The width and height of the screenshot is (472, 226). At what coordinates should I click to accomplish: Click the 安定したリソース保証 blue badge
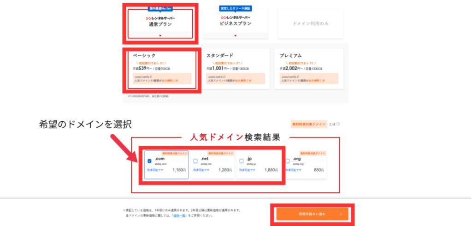pos(235,8)
